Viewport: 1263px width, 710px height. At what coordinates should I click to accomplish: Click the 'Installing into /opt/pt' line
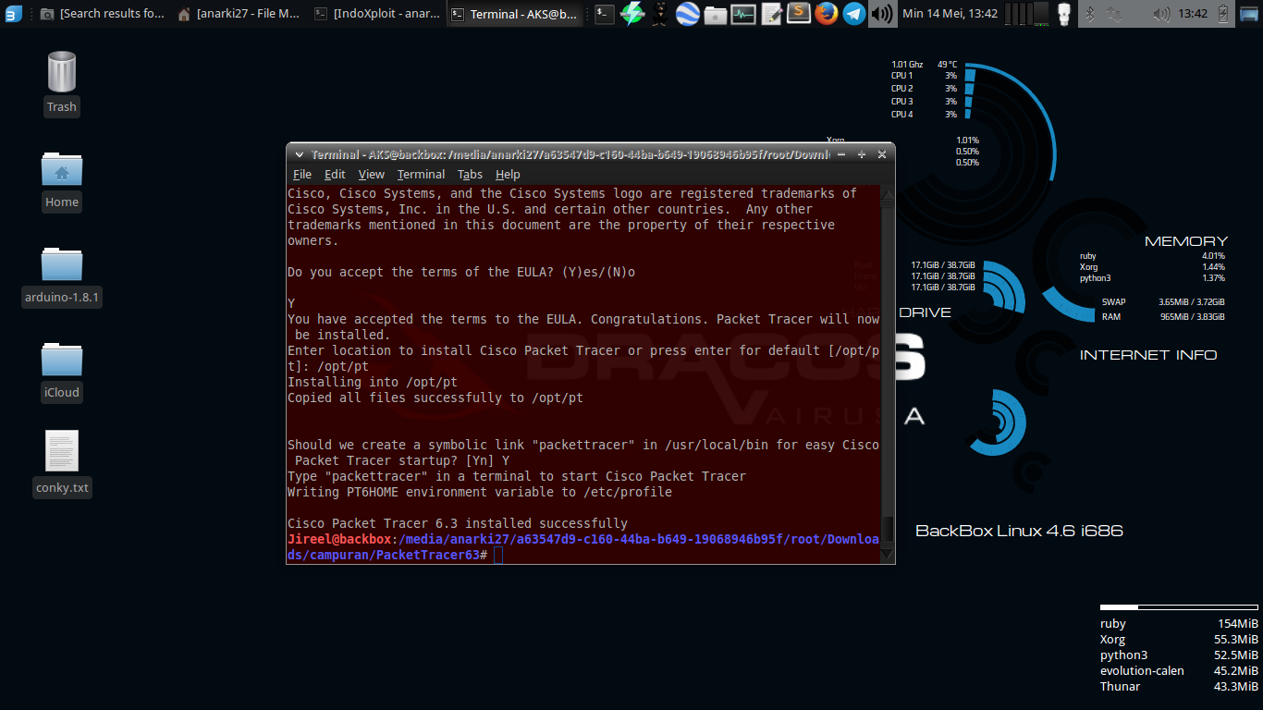point(373,382)
